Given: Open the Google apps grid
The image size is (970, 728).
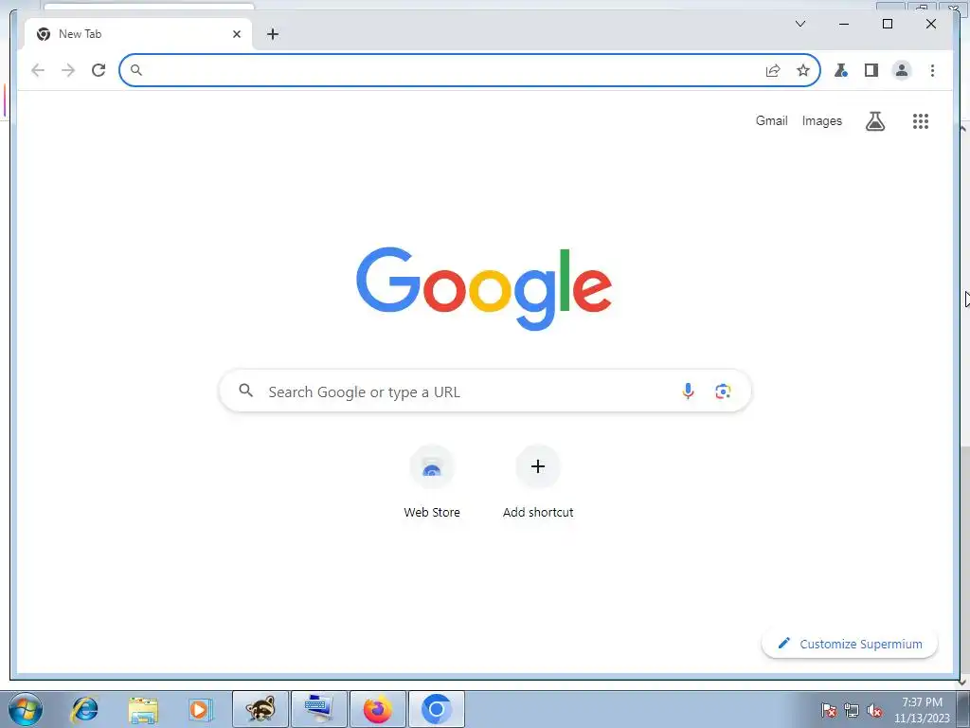Looking at the screenshot, I should click(921, 120).
